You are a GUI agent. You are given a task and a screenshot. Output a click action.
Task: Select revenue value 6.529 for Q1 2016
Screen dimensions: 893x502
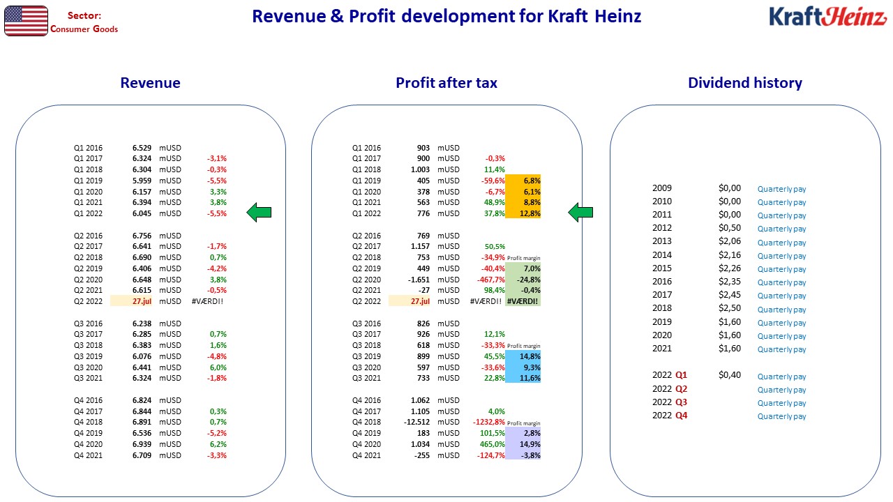pyautogui.click(x=142, y=148)
